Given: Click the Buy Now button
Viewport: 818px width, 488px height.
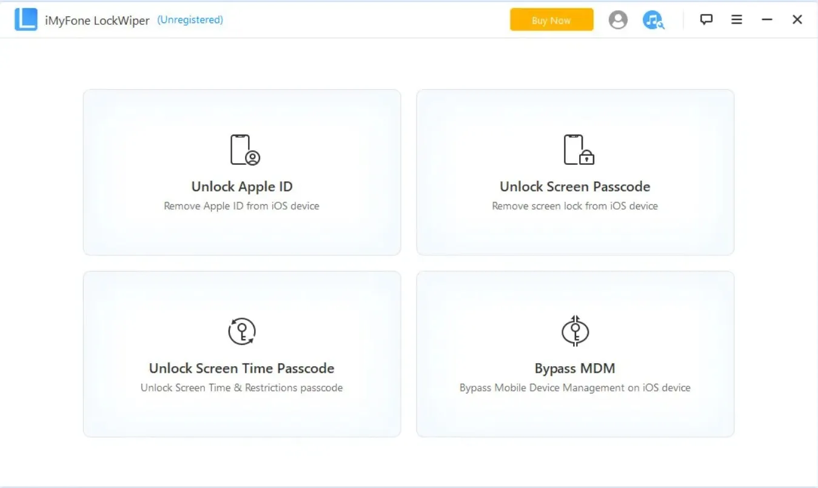Looking at the screenshot, I should point(551,20).
